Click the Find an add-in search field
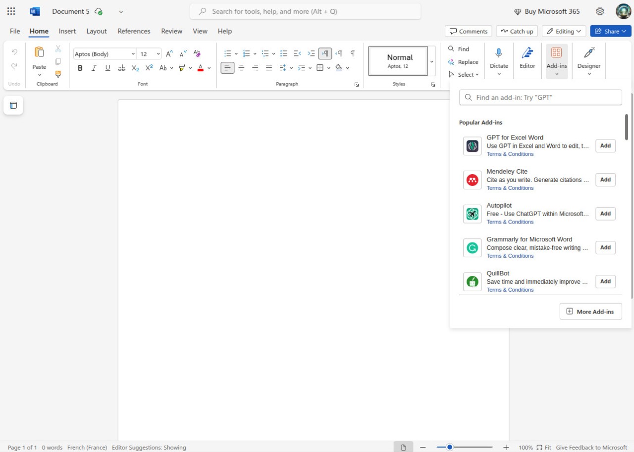The width and height of the screenshot is (634, 452). tap(540, 97)
